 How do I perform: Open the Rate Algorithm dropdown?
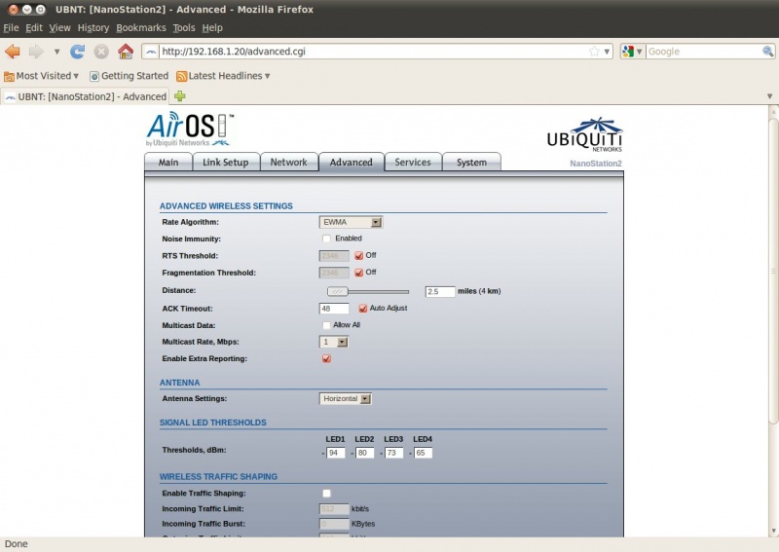351,222
